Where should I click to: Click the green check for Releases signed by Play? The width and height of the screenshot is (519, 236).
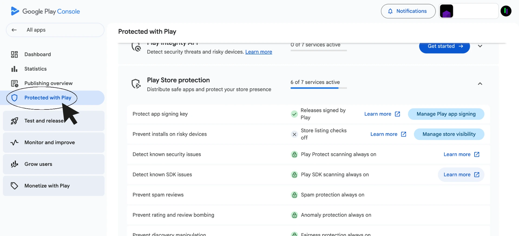294,114
